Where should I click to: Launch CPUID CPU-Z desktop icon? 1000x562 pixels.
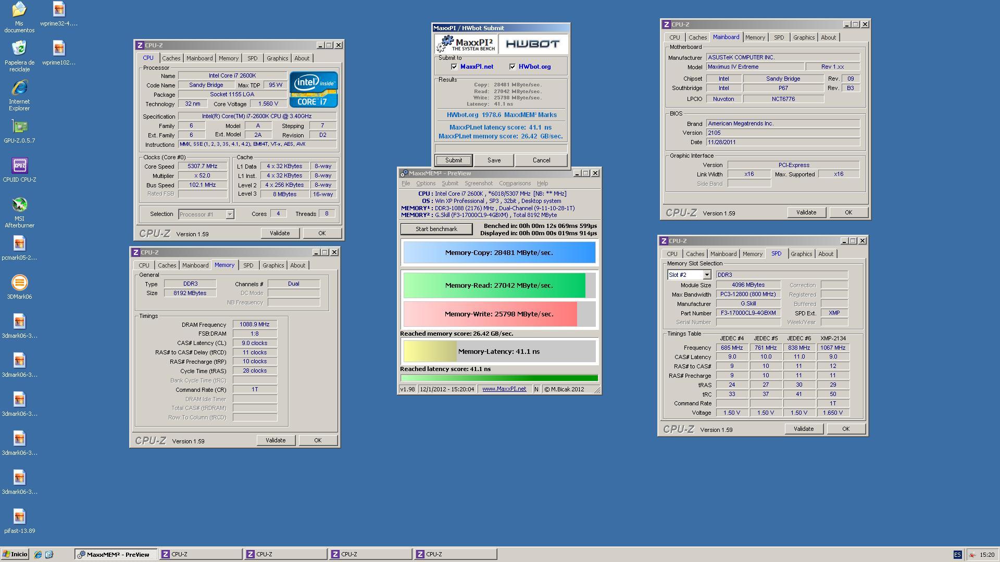[x=19, y=170]
